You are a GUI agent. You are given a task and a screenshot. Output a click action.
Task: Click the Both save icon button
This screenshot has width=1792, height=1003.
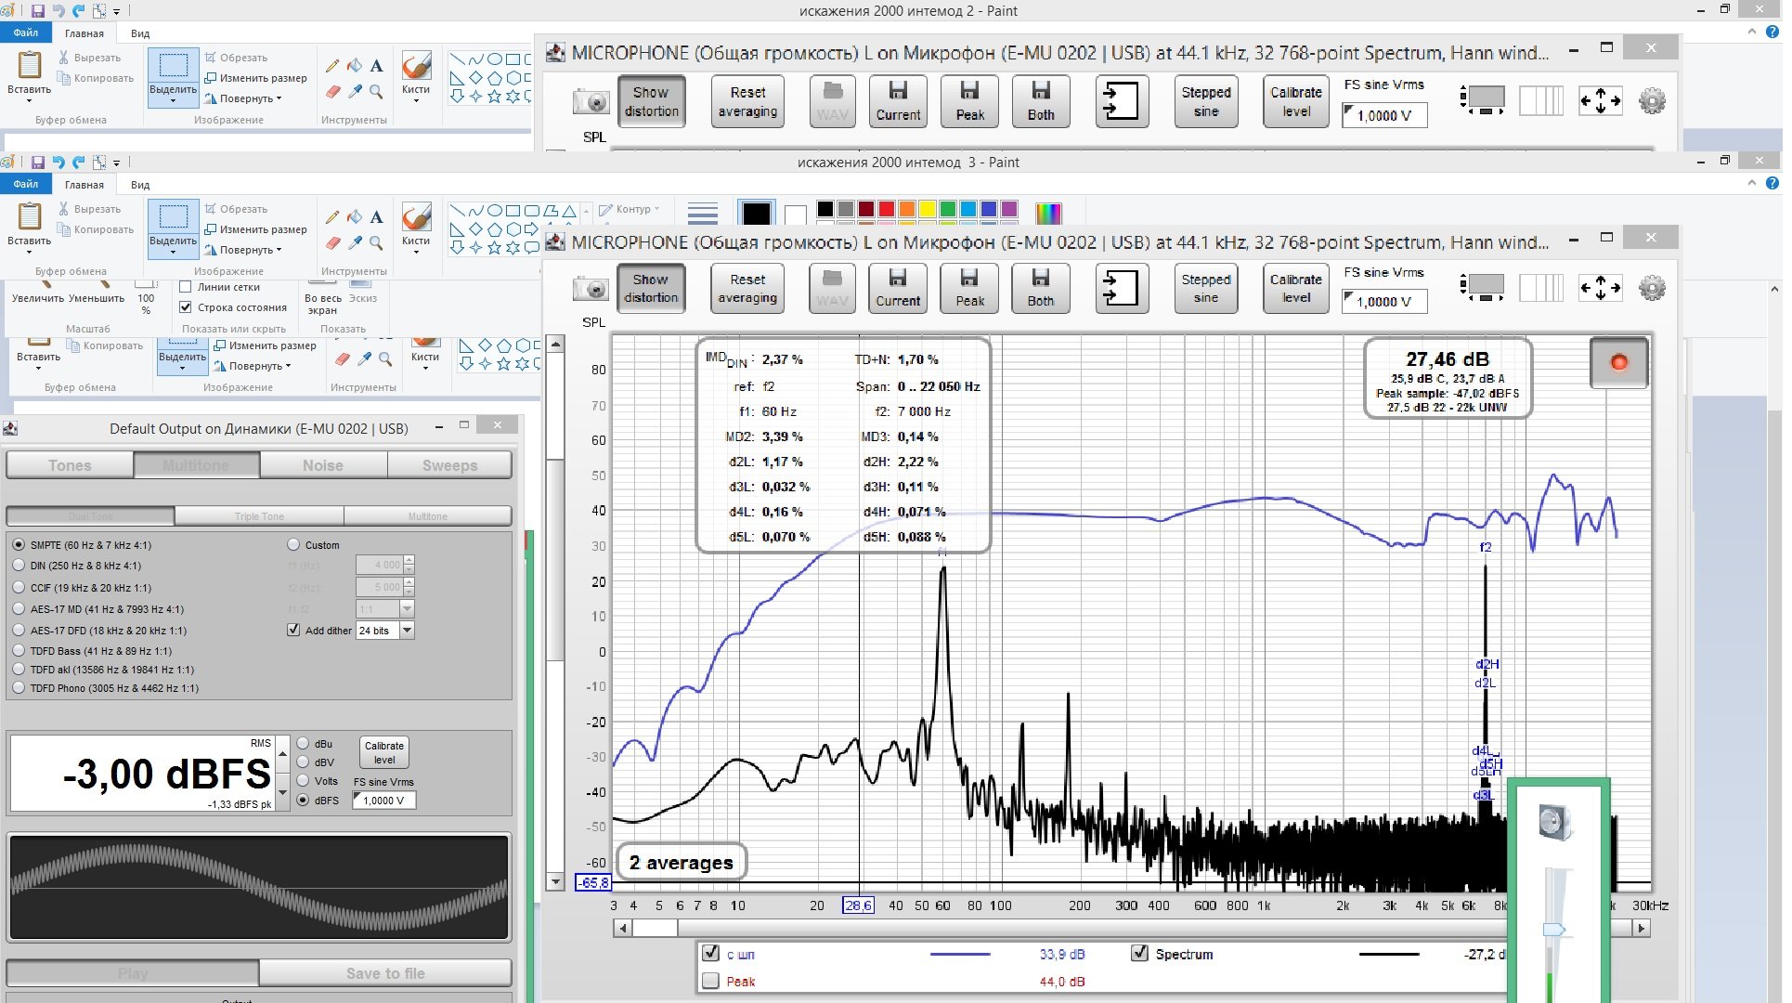tap(1040, 289)
